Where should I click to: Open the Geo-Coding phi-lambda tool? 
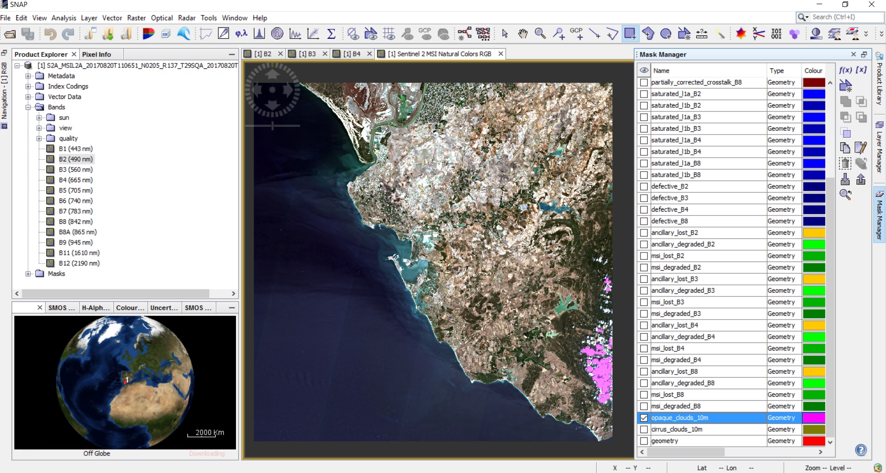(241, 34)
